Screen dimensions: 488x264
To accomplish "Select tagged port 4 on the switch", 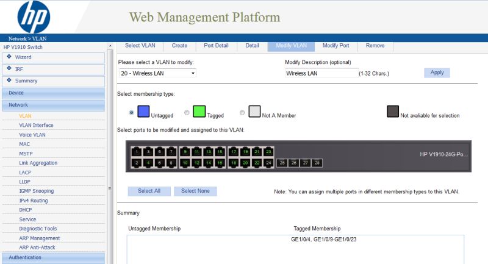I will pos(148,163).
